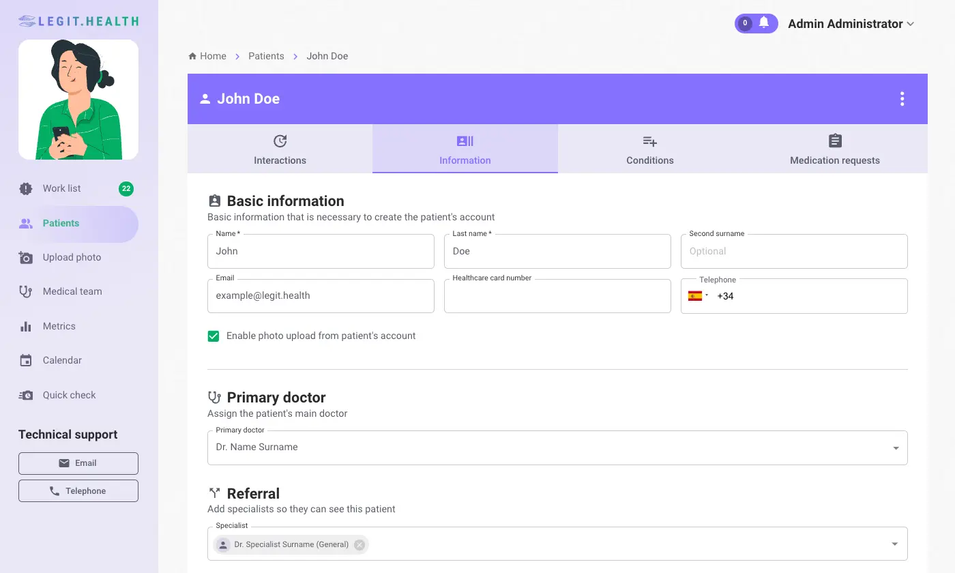Switch to the Medication requests tab
The image size is (955, 573).
tap(834, 149)
